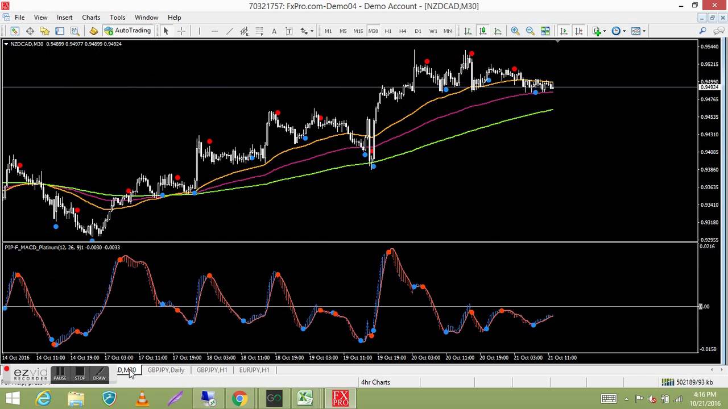
Task: Draw a trendline
Action: 229,31
